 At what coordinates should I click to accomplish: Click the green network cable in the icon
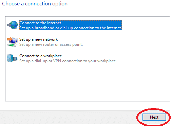pyautogui.click(x=12, y=45)
